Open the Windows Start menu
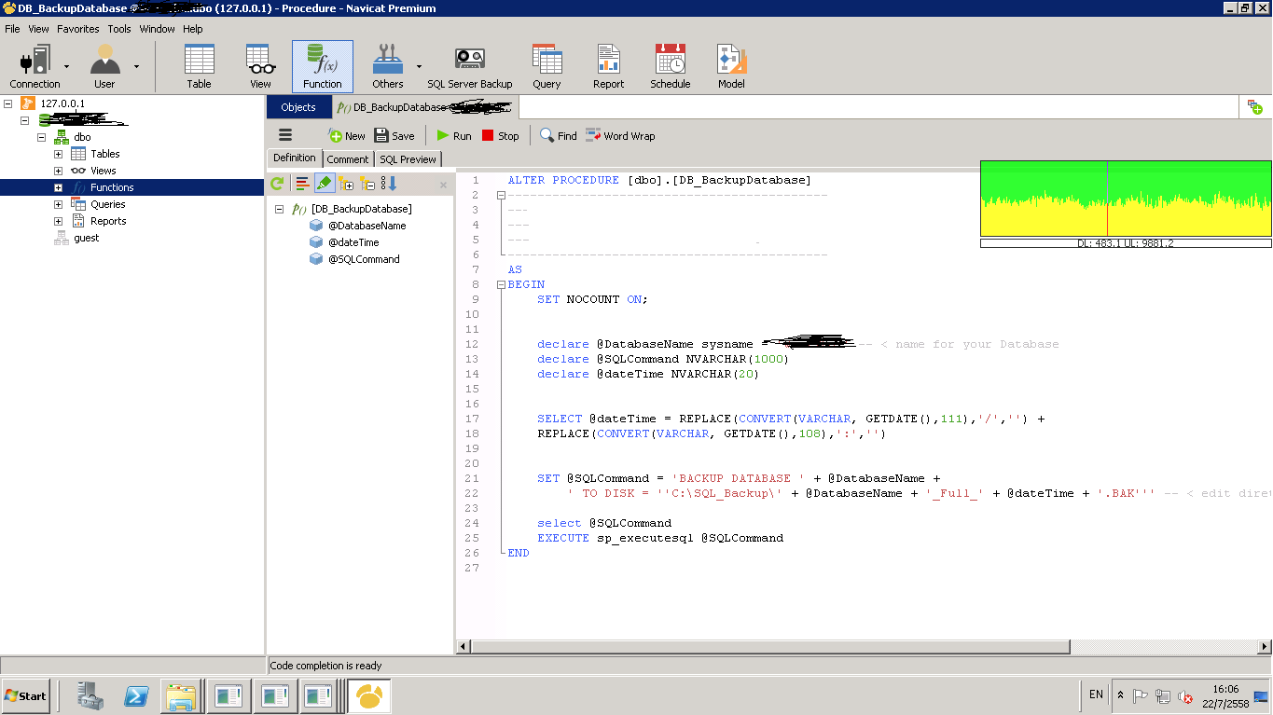The width and height of the screenshot is (1273, 715). coord(25,695)
